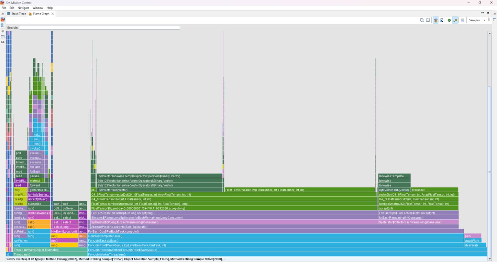
Task: Select the awaitWork frame
Action: 472,241
